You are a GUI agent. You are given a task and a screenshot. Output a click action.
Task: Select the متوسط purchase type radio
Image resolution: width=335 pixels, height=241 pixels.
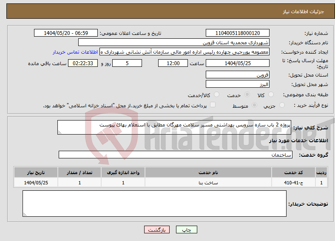point(255,105)
